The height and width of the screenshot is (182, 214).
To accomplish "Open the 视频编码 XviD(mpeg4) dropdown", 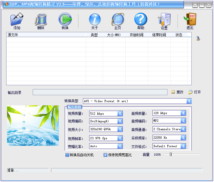I will point(120,121).
